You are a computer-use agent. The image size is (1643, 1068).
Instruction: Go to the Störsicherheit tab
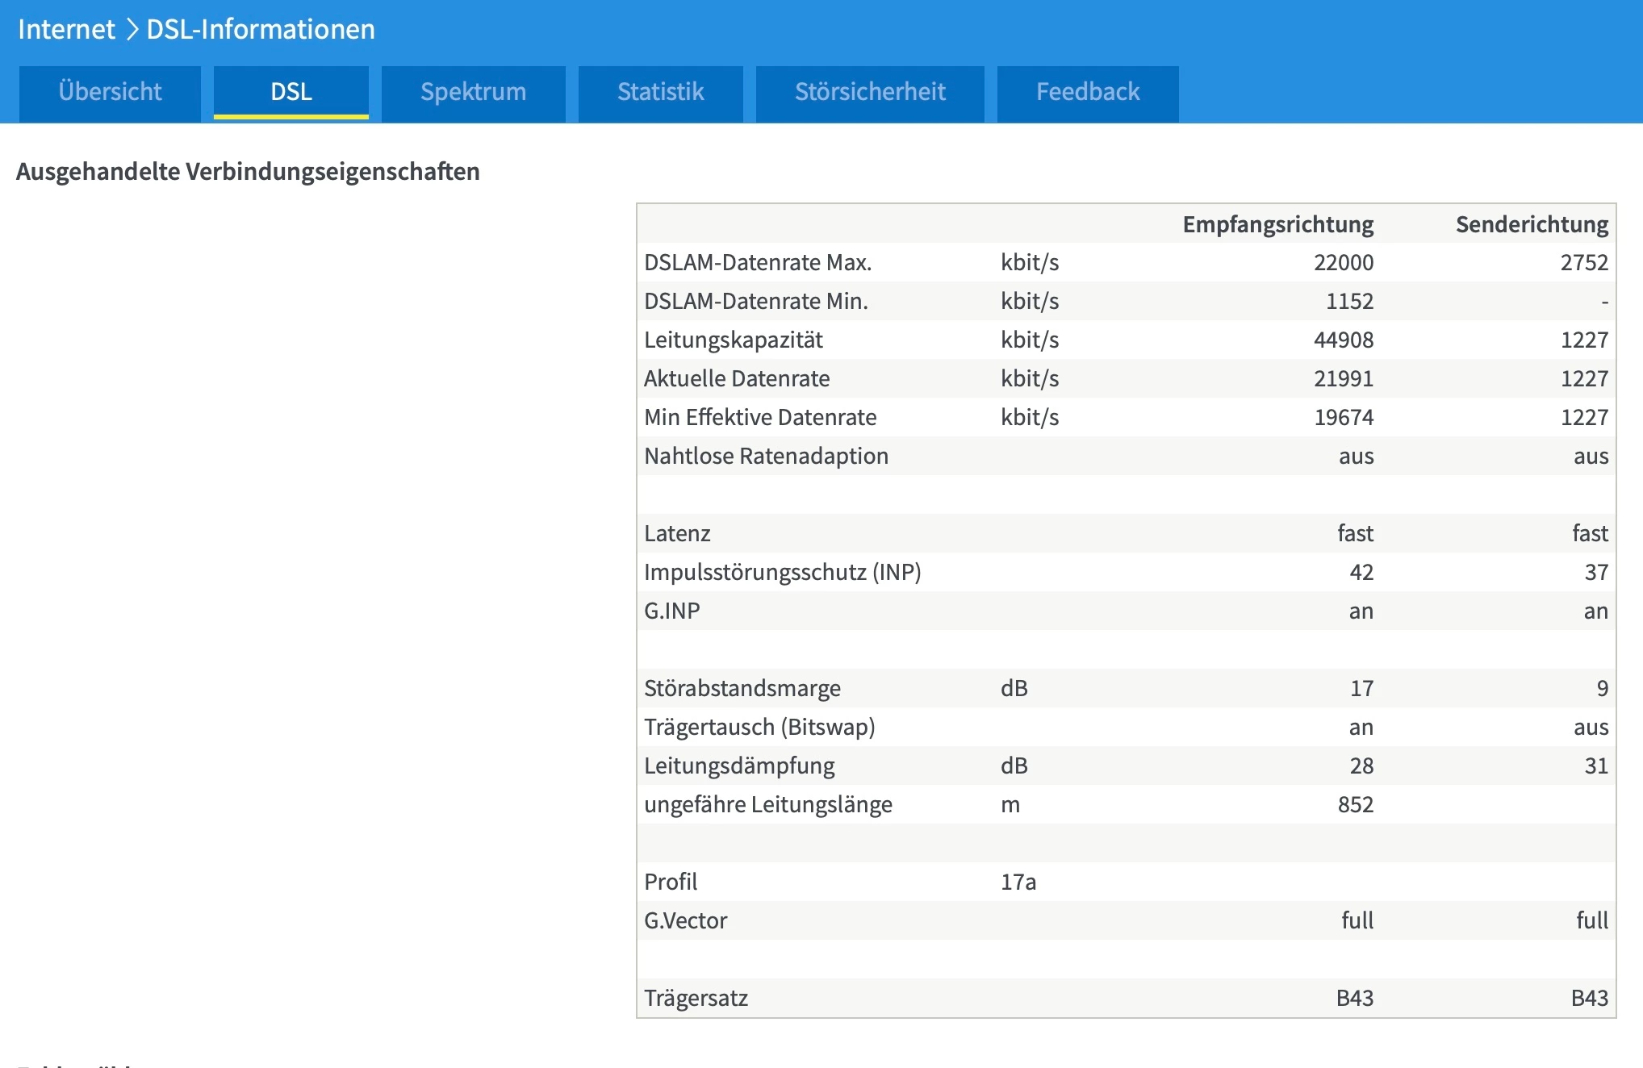click(869, 92)
